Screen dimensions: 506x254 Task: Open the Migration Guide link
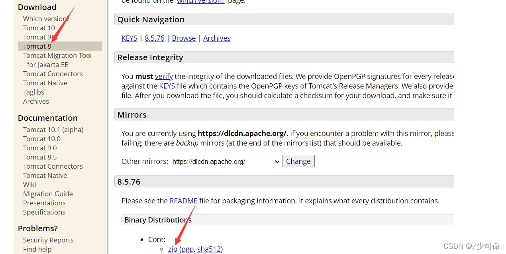(48, 194)
